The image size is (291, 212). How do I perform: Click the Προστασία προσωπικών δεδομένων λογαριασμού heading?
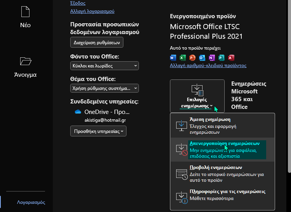click(x=105, y=28)
